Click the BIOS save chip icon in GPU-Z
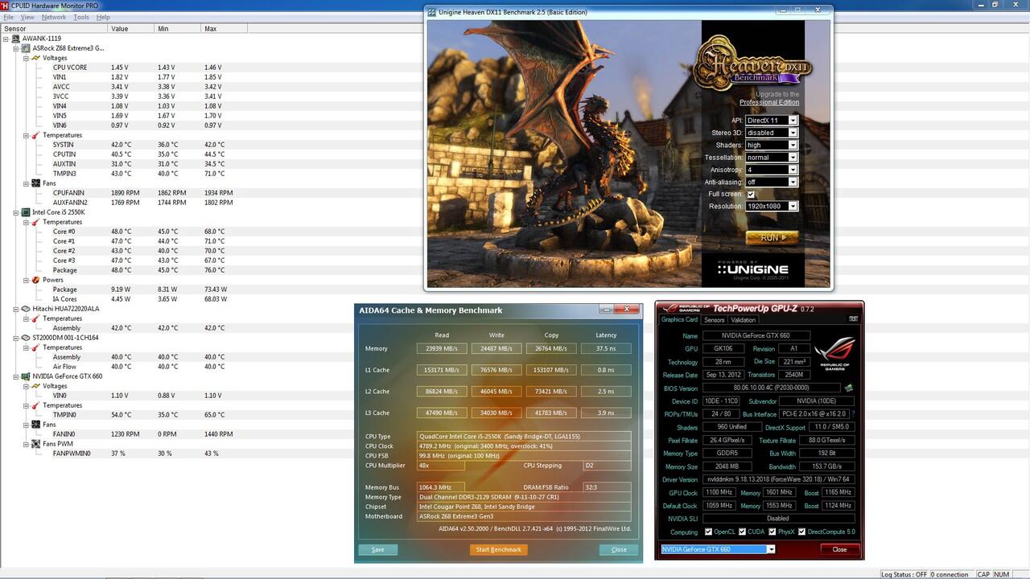 coord(848,388)
